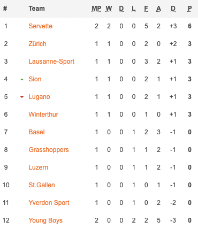Click the A goals-against column header
198x229 pixels.
[x=158, y=9]
